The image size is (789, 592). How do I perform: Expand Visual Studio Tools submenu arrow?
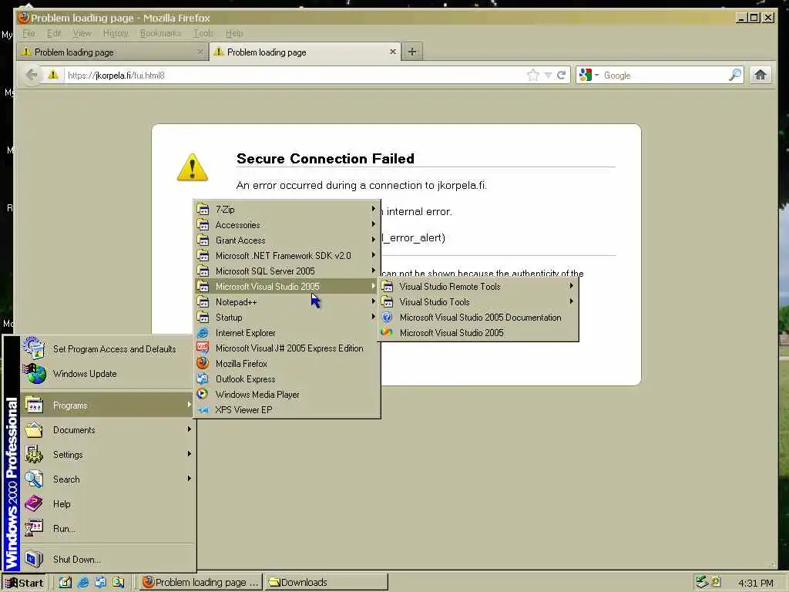coord(571,301)
